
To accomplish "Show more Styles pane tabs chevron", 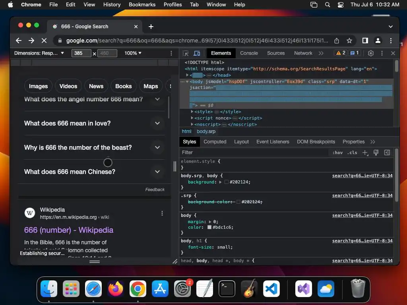I will 373,142.
